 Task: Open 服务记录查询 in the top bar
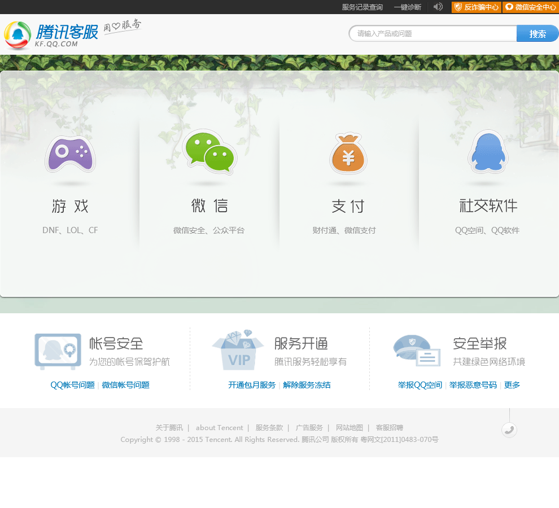pyautogui.click(x=362, y=7)
